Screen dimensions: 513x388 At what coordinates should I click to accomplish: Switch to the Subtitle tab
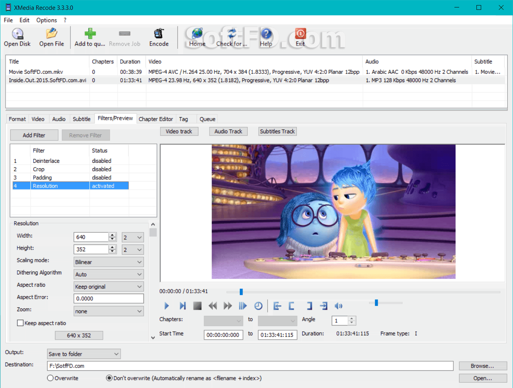click(81, 119)
